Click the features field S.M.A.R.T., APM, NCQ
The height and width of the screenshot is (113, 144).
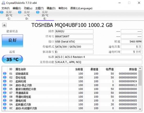(x=98, y=62)
